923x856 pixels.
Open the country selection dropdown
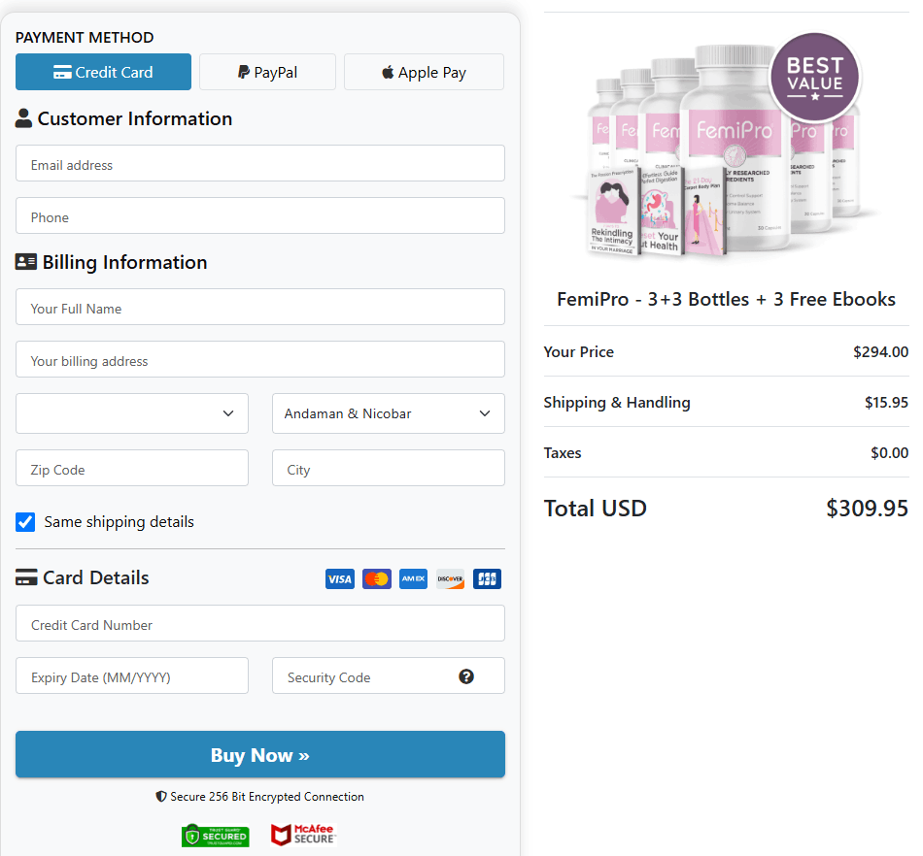(131, 413)
